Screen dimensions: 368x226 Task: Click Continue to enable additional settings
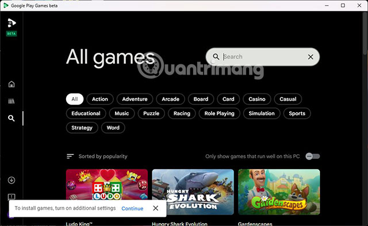pyautogui.click(x=132, y=208)
